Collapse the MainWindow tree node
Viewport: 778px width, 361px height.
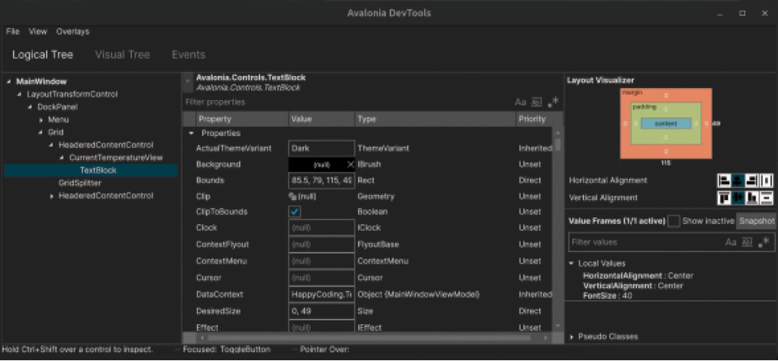coord(9,82)
